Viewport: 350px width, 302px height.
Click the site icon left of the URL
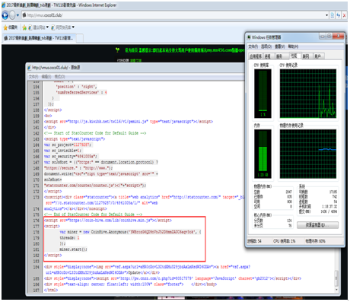tap(24, 15)
